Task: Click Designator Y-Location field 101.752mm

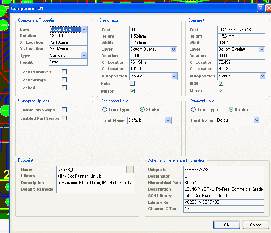Action: (x=153, y=69)
